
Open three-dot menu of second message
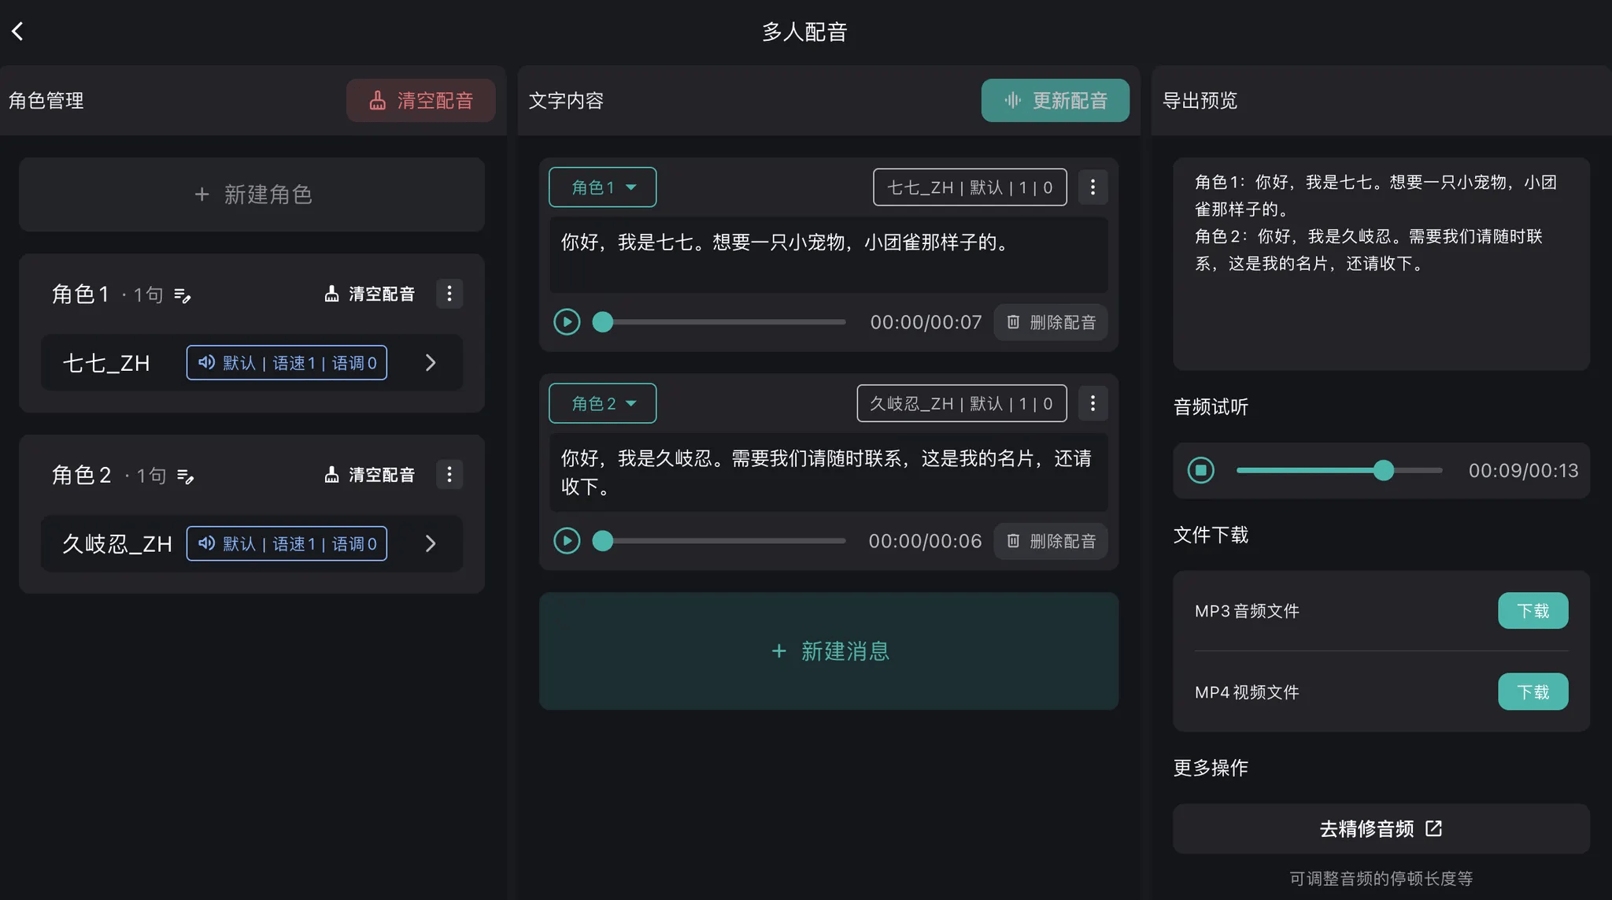(1093, 404)
